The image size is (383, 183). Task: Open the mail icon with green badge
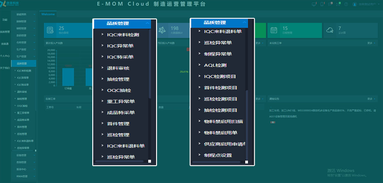338,4
